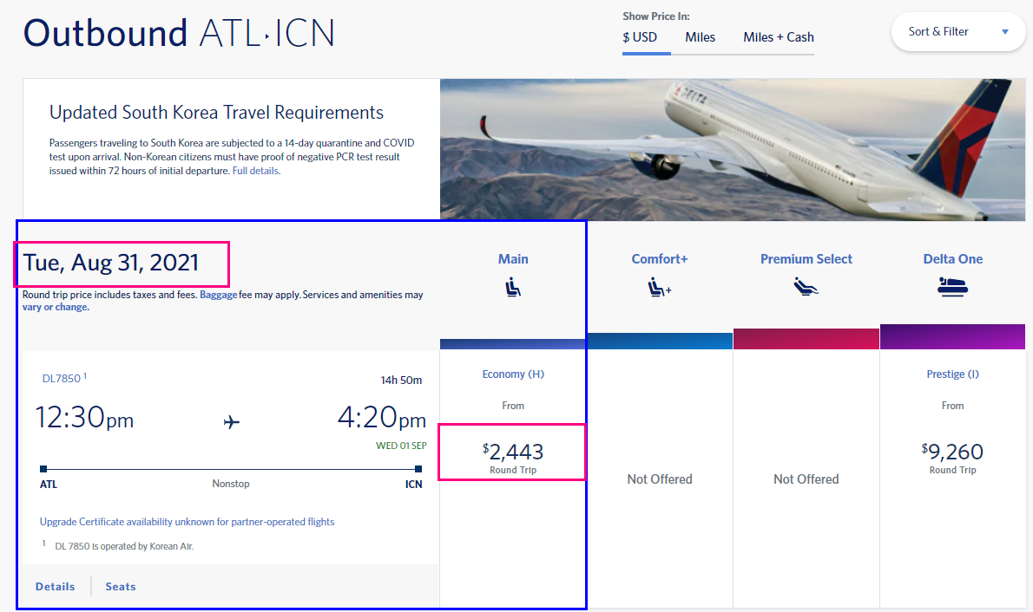View Seats for flight DL7850

click(121, 587)
